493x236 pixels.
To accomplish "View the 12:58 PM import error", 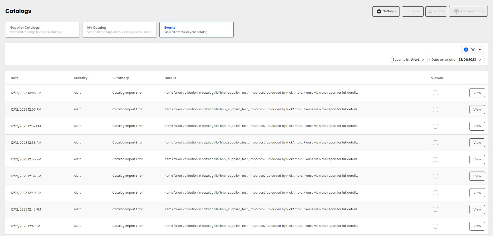I will pos(477,109).
